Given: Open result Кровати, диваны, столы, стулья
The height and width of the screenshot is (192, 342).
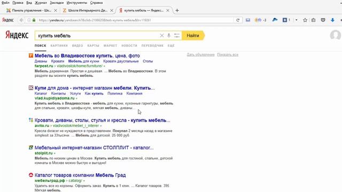Looking at the screenshot, I should click(103, 120).
